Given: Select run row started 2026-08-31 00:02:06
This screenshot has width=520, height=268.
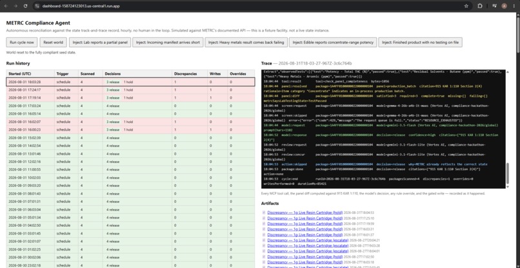Looking at the screenshot, I should [x=130, y=257].
